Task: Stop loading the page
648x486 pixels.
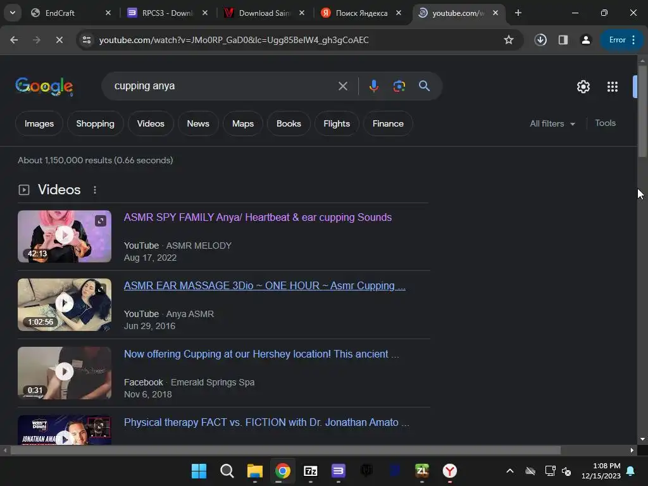Action: tap(59, 40)
